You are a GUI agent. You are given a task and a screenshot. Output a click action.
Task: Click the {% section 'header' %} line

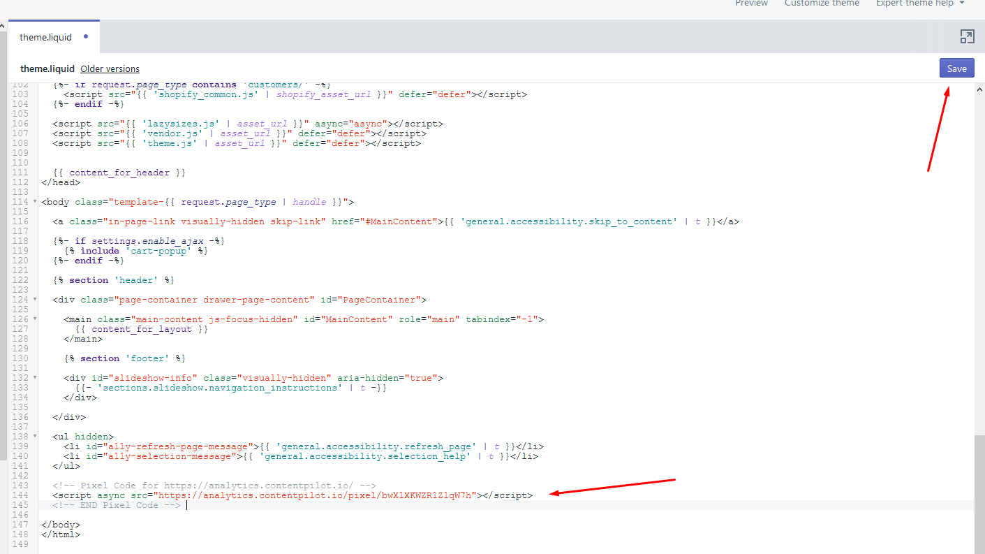point(113,280)
